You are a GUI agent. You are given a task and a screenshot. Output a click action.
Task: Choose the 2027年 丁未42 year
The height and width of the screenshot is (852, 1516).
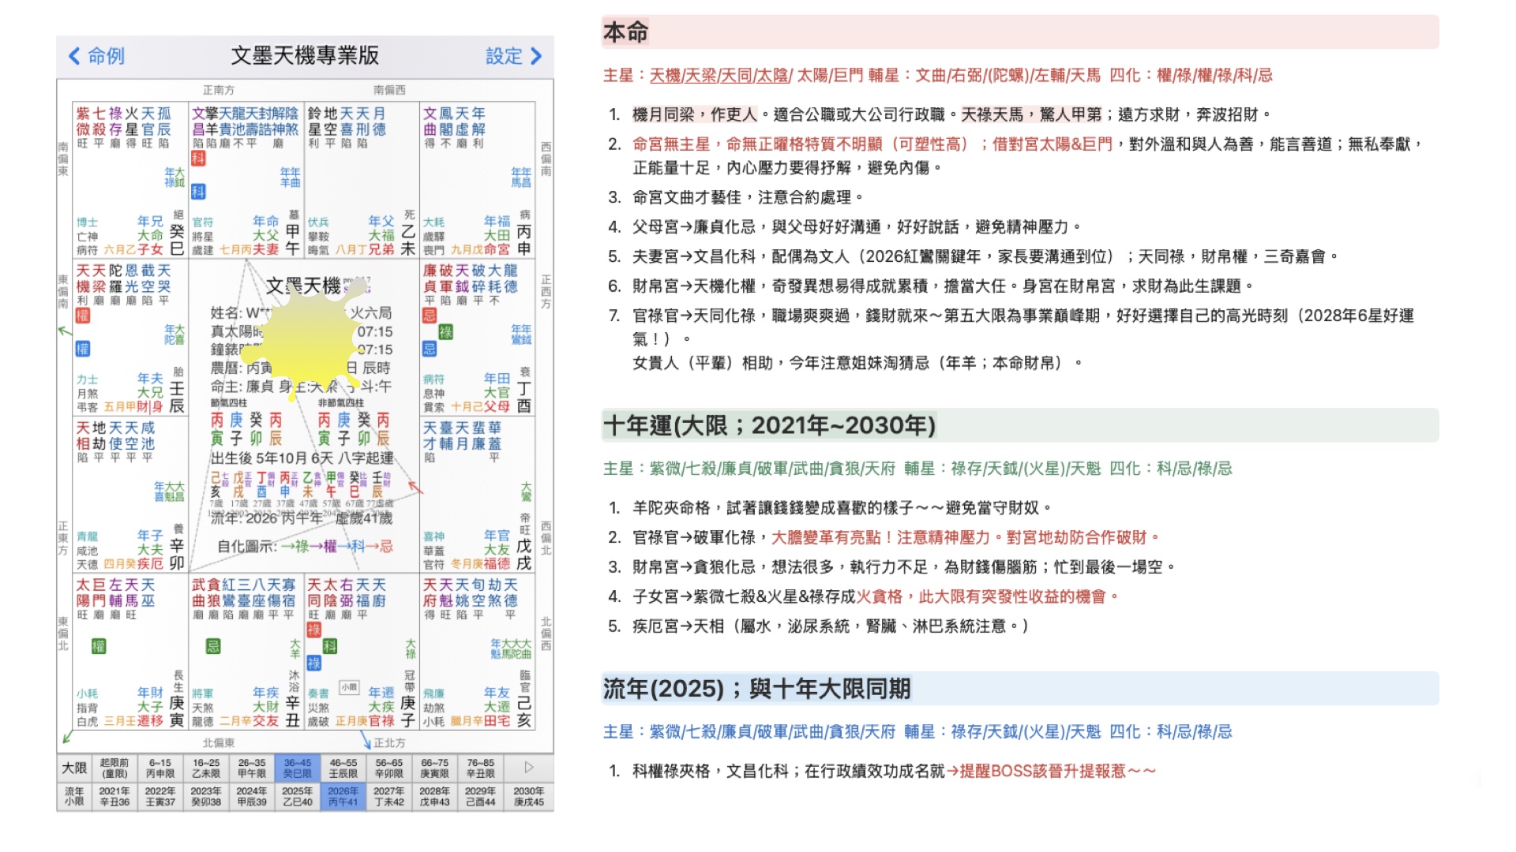pos(389,796)
